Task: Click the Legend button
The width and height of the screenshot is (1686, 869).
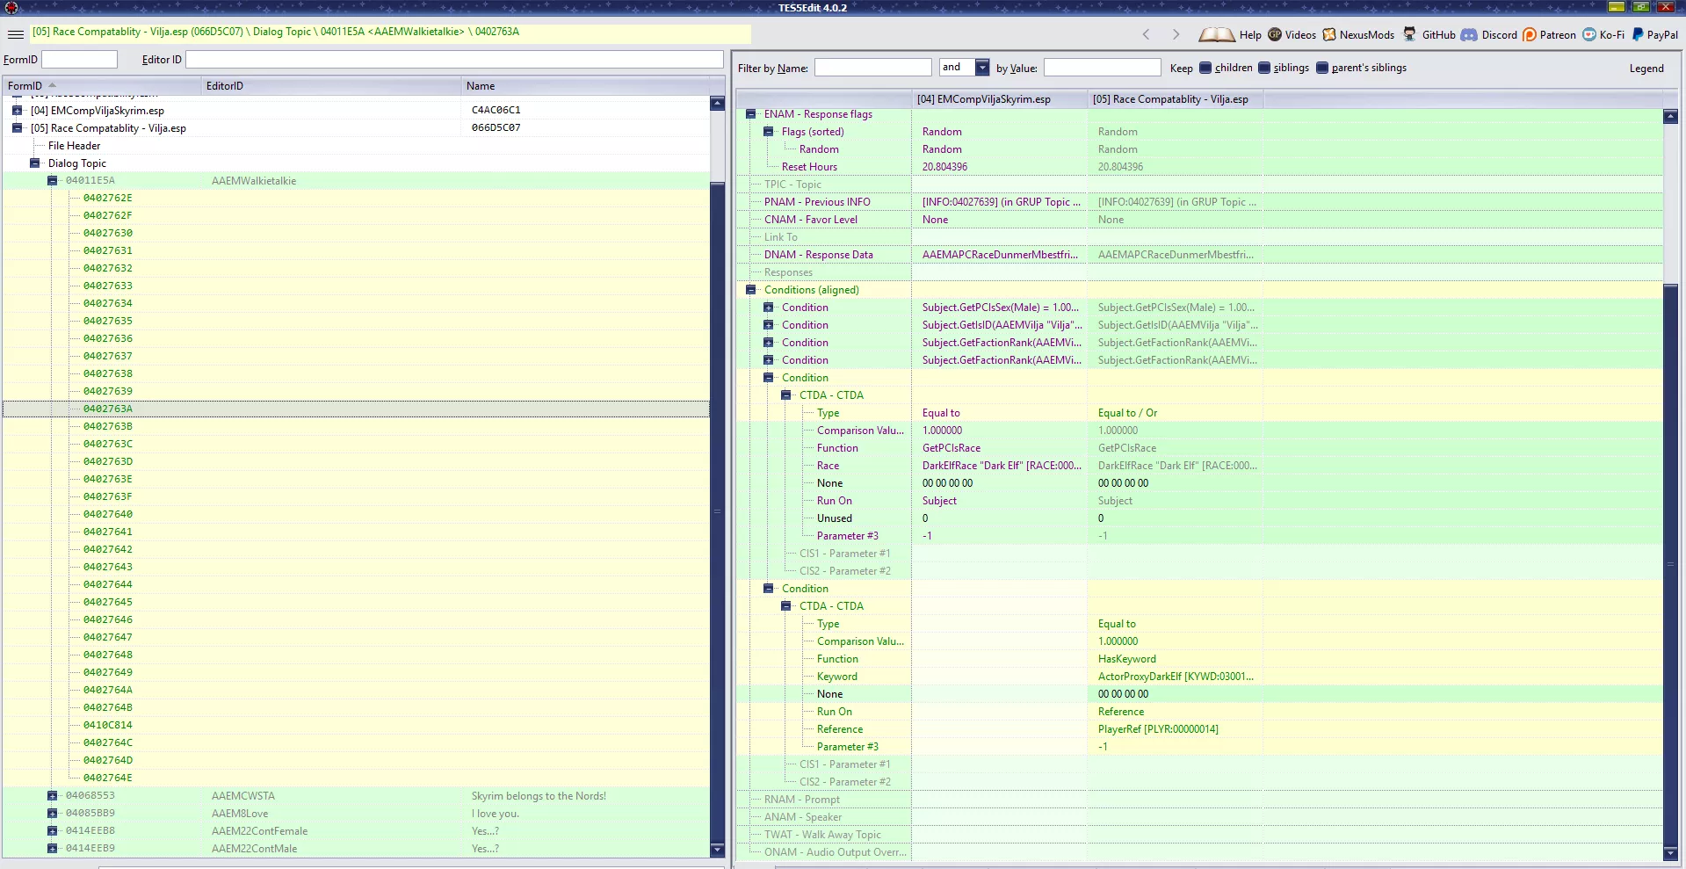Action: click(x=1646, y=69)
